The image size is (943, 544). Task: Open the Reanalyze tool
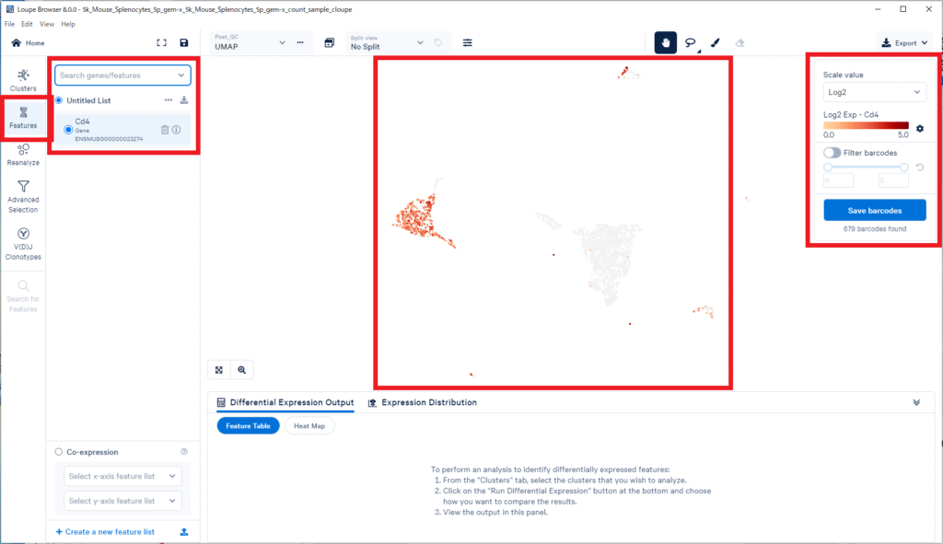[23, 154]
